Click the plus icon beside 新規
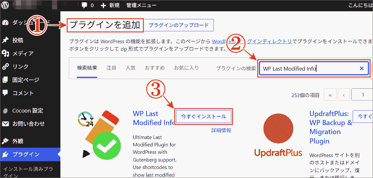The image size is (373, 178). pos(103,5)
